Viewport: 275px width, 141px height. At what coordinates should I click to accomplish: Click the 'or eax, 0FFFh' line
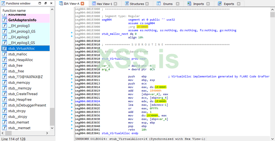tap(143, 108)
